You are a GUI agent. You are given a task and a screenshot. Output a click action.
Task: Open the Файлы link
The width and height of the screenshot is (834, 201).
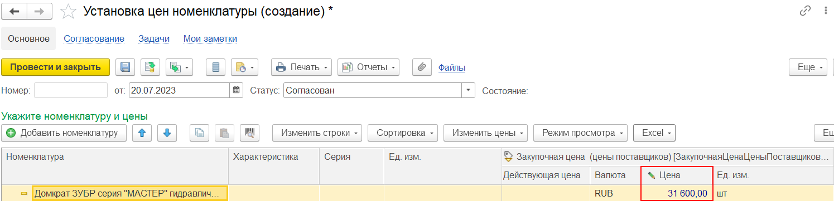(x=452, y=67)
